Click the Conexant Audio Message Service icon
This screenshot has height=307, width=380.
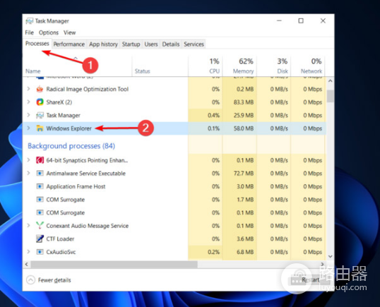40,226
